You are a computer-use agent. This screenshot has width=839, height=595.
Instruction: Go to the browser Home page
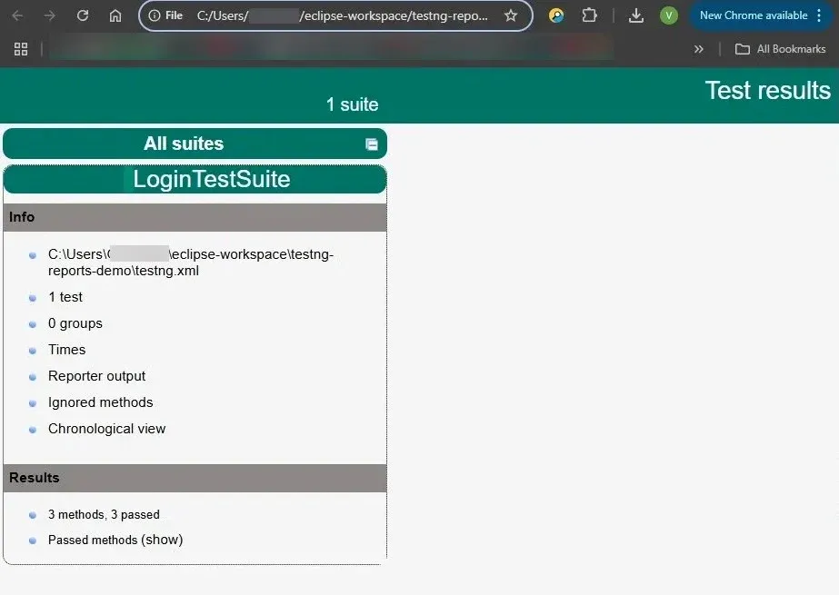click(x=115, y=15)
